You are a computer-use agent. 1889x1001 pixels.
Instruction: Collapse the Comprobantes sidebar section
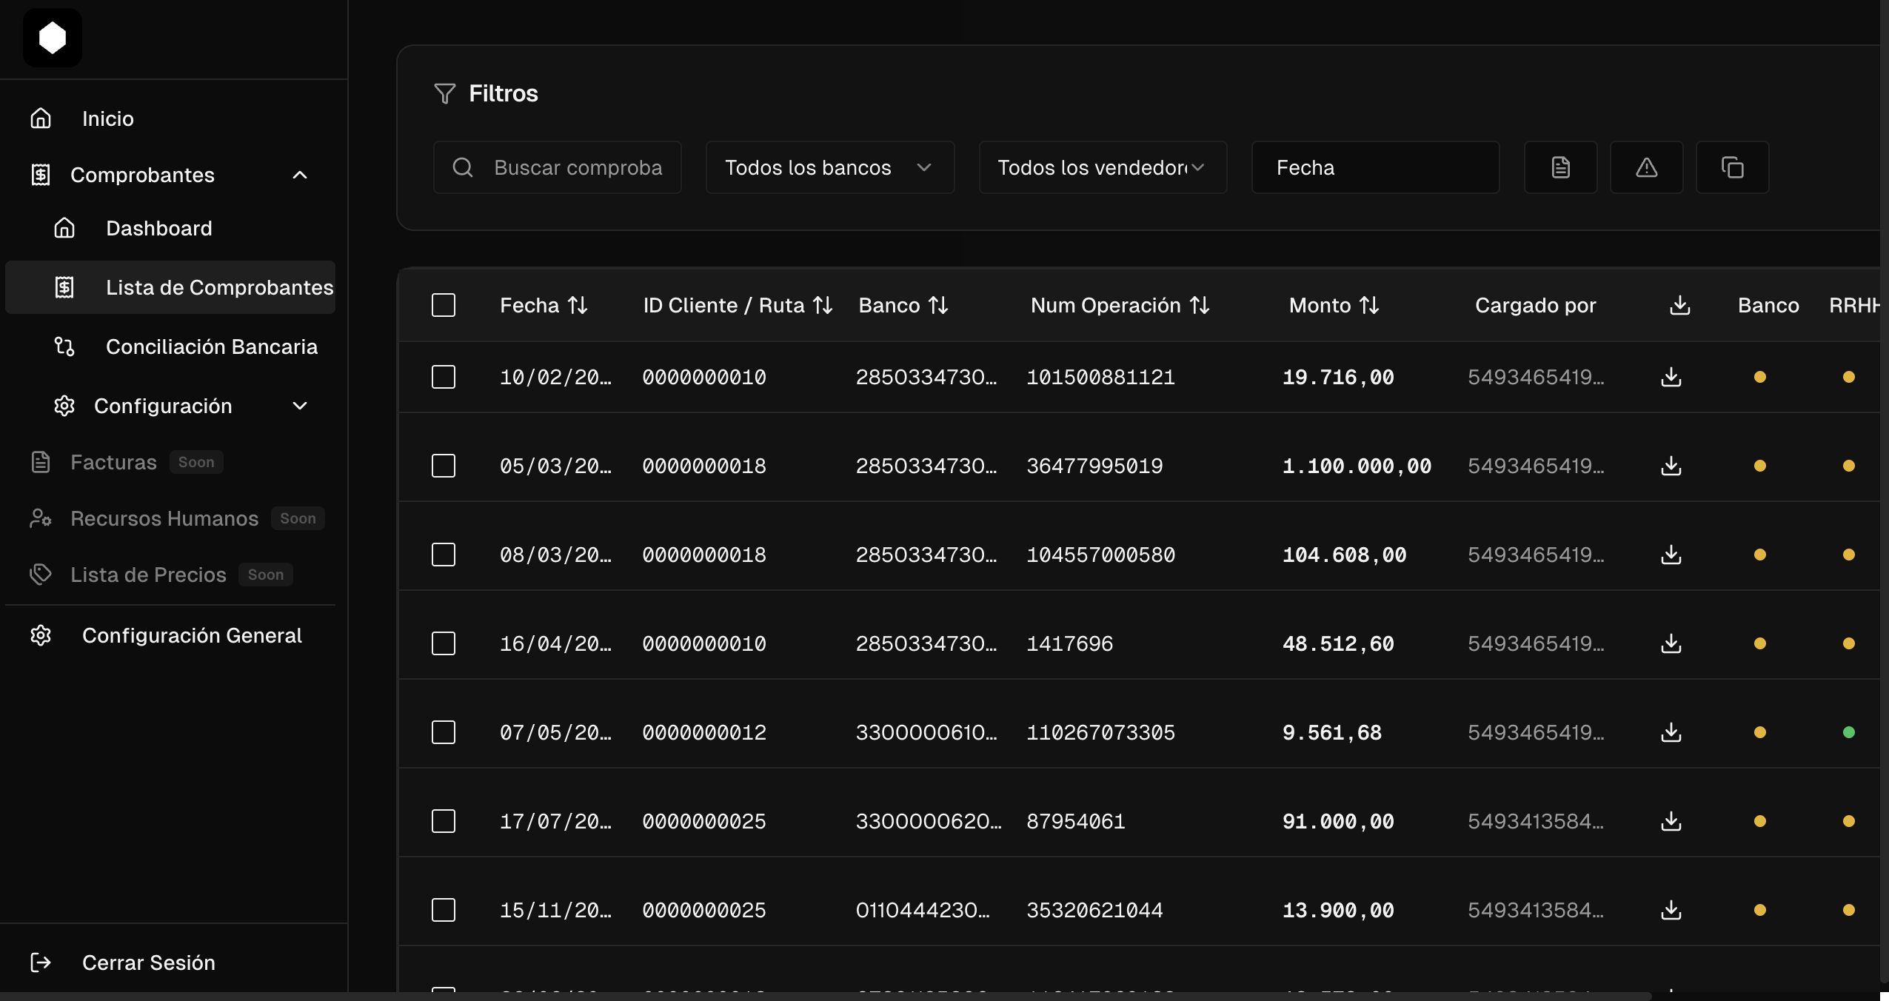point(300,175)
